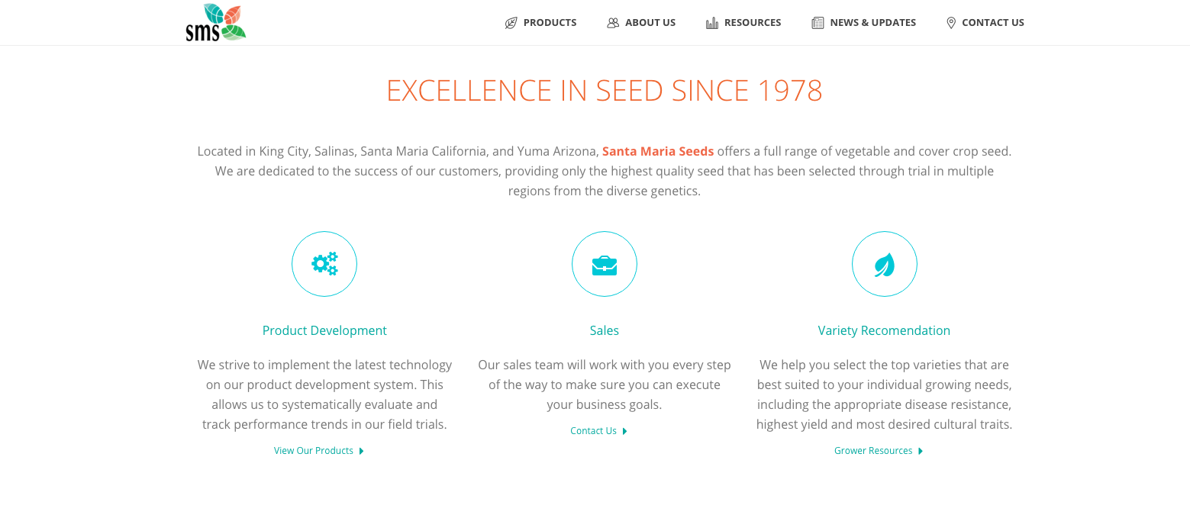Click the briefcase icon above Sales
The height and width of the screenshot is (518, 1190).
(x=604, y=263)
